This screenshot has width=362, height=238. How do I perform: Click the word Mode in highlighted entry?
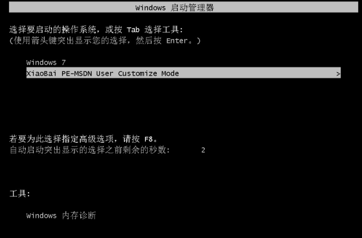point(170,73)
